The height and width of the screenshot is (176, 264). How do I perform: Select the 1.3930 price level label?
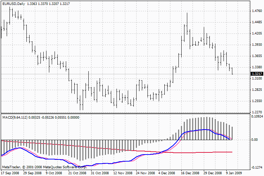(256, 45)
